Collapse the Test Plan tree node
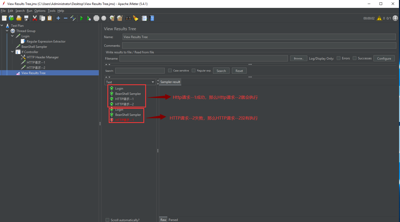 (2, 25)
